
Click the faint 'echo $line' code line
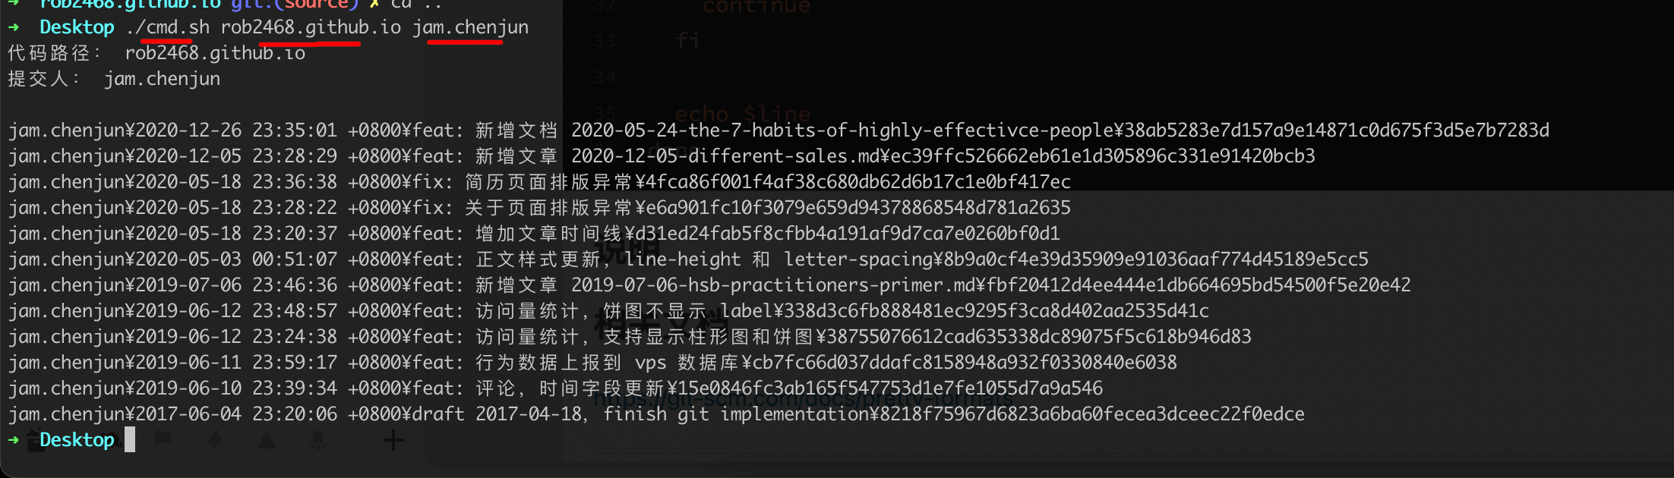tap(742, 114)
